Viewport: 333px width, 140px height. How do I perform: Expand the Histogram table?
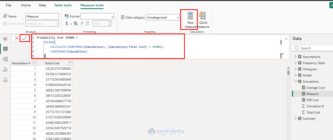296,69
